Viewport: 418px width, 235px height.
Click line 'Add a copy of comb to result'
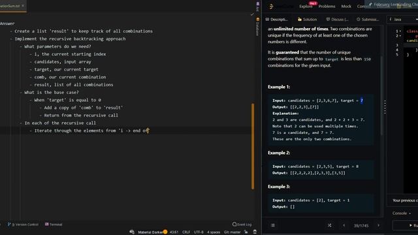tap(84, 108)
